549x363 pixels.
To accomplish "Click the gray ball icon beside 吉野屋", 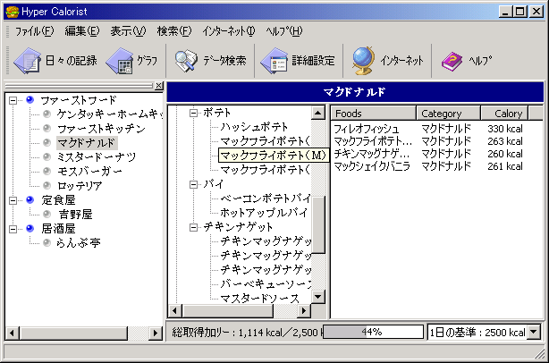I will click(46, 214).
